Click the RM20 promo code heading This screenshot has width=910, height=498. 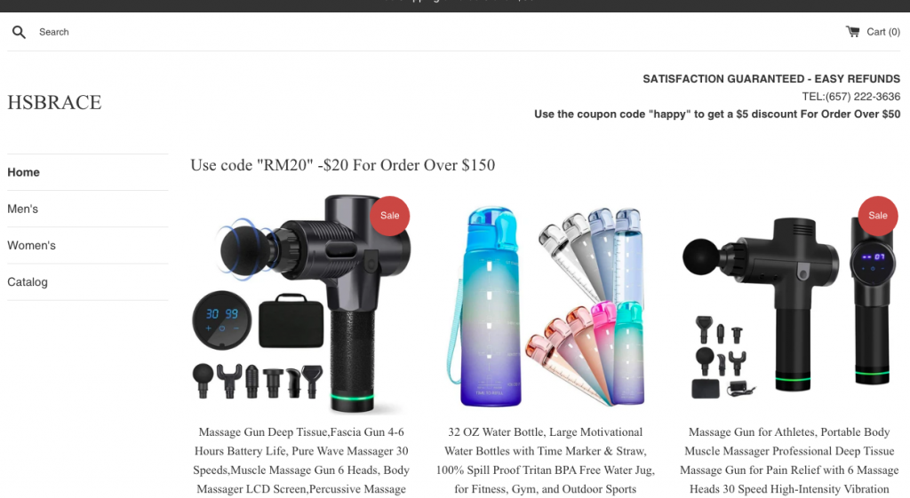click(342, 165)
